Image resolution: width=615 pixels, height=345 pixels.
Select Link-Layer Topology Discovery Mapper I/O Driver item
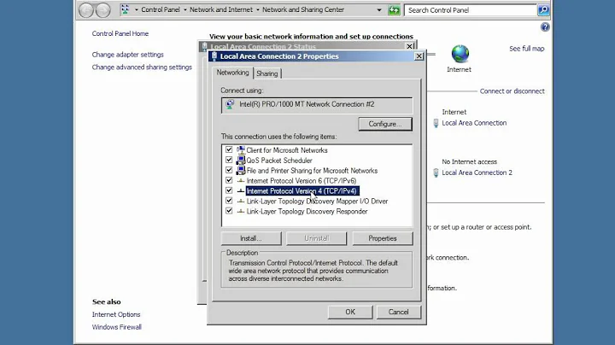tap(317, 202)
